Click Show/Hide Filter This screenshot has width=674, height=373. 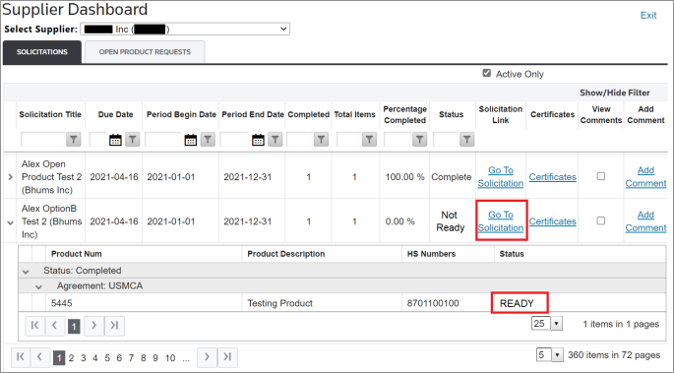(x=615, y=93)
